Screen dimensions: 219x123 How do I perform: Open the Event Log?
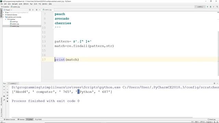211,120
